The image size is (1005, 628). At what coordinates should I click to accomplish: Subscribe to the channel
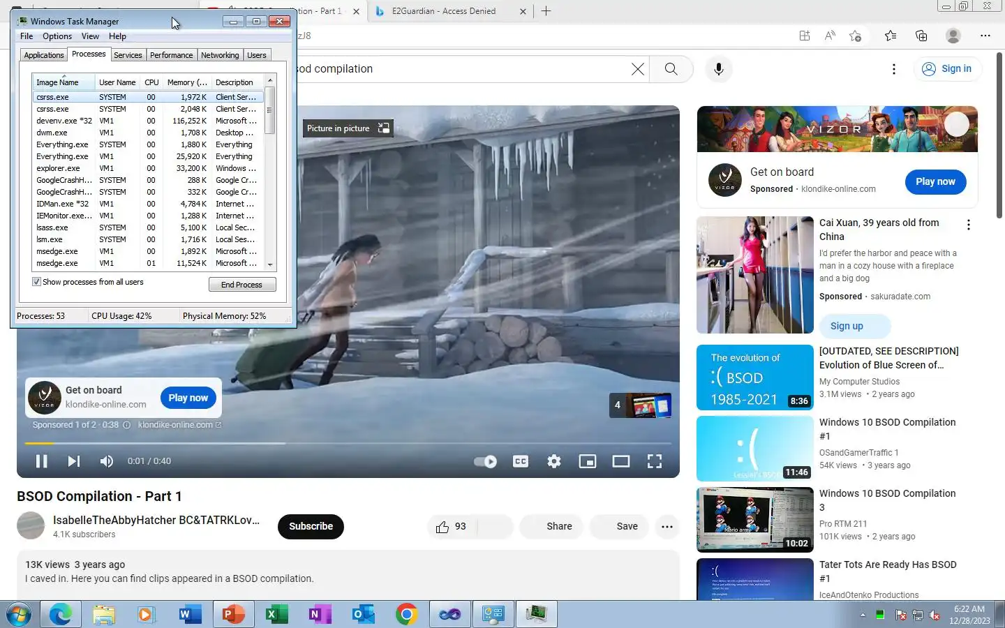coord(311,527)
